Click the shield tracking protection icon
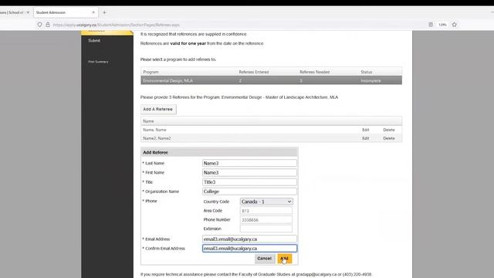494x278 pixels. (x=39, y=25)
